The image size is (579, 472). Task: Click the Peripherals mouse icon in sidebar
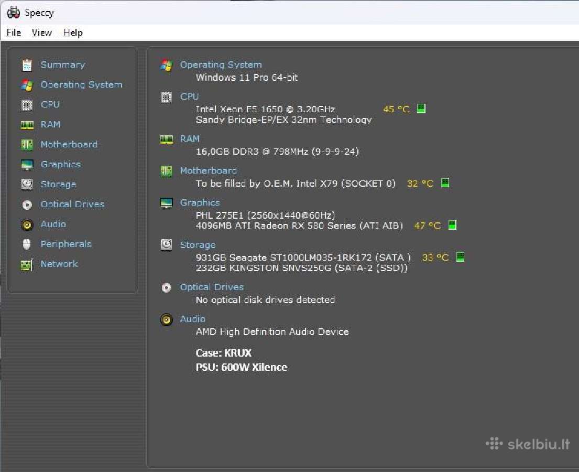pyautogui.click(x=27, y=244)
